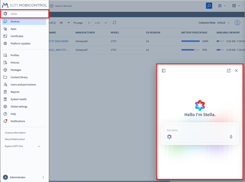Open the License Information link

[15, 133]
